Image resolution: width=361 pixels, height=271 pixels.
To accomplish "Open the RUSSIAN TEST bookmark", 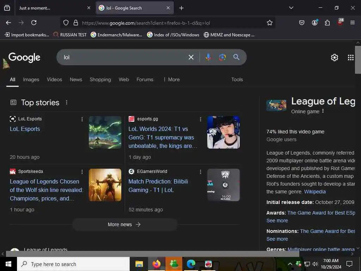I will (x=70, y=35).
